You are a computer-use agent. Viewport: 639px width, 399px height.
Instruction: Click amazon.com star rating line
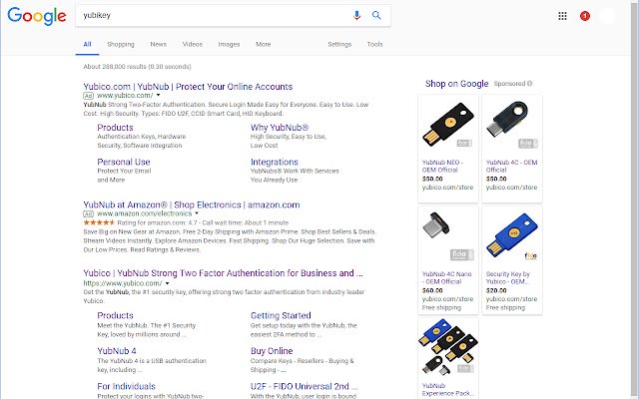point(186,222)
